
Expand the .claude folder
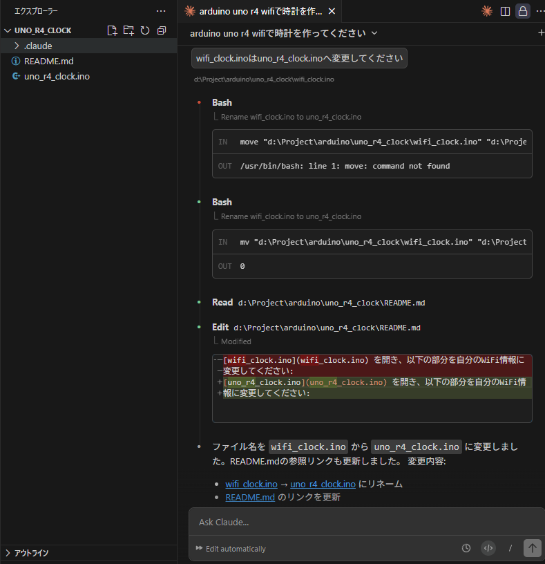(x=88, y=46)
